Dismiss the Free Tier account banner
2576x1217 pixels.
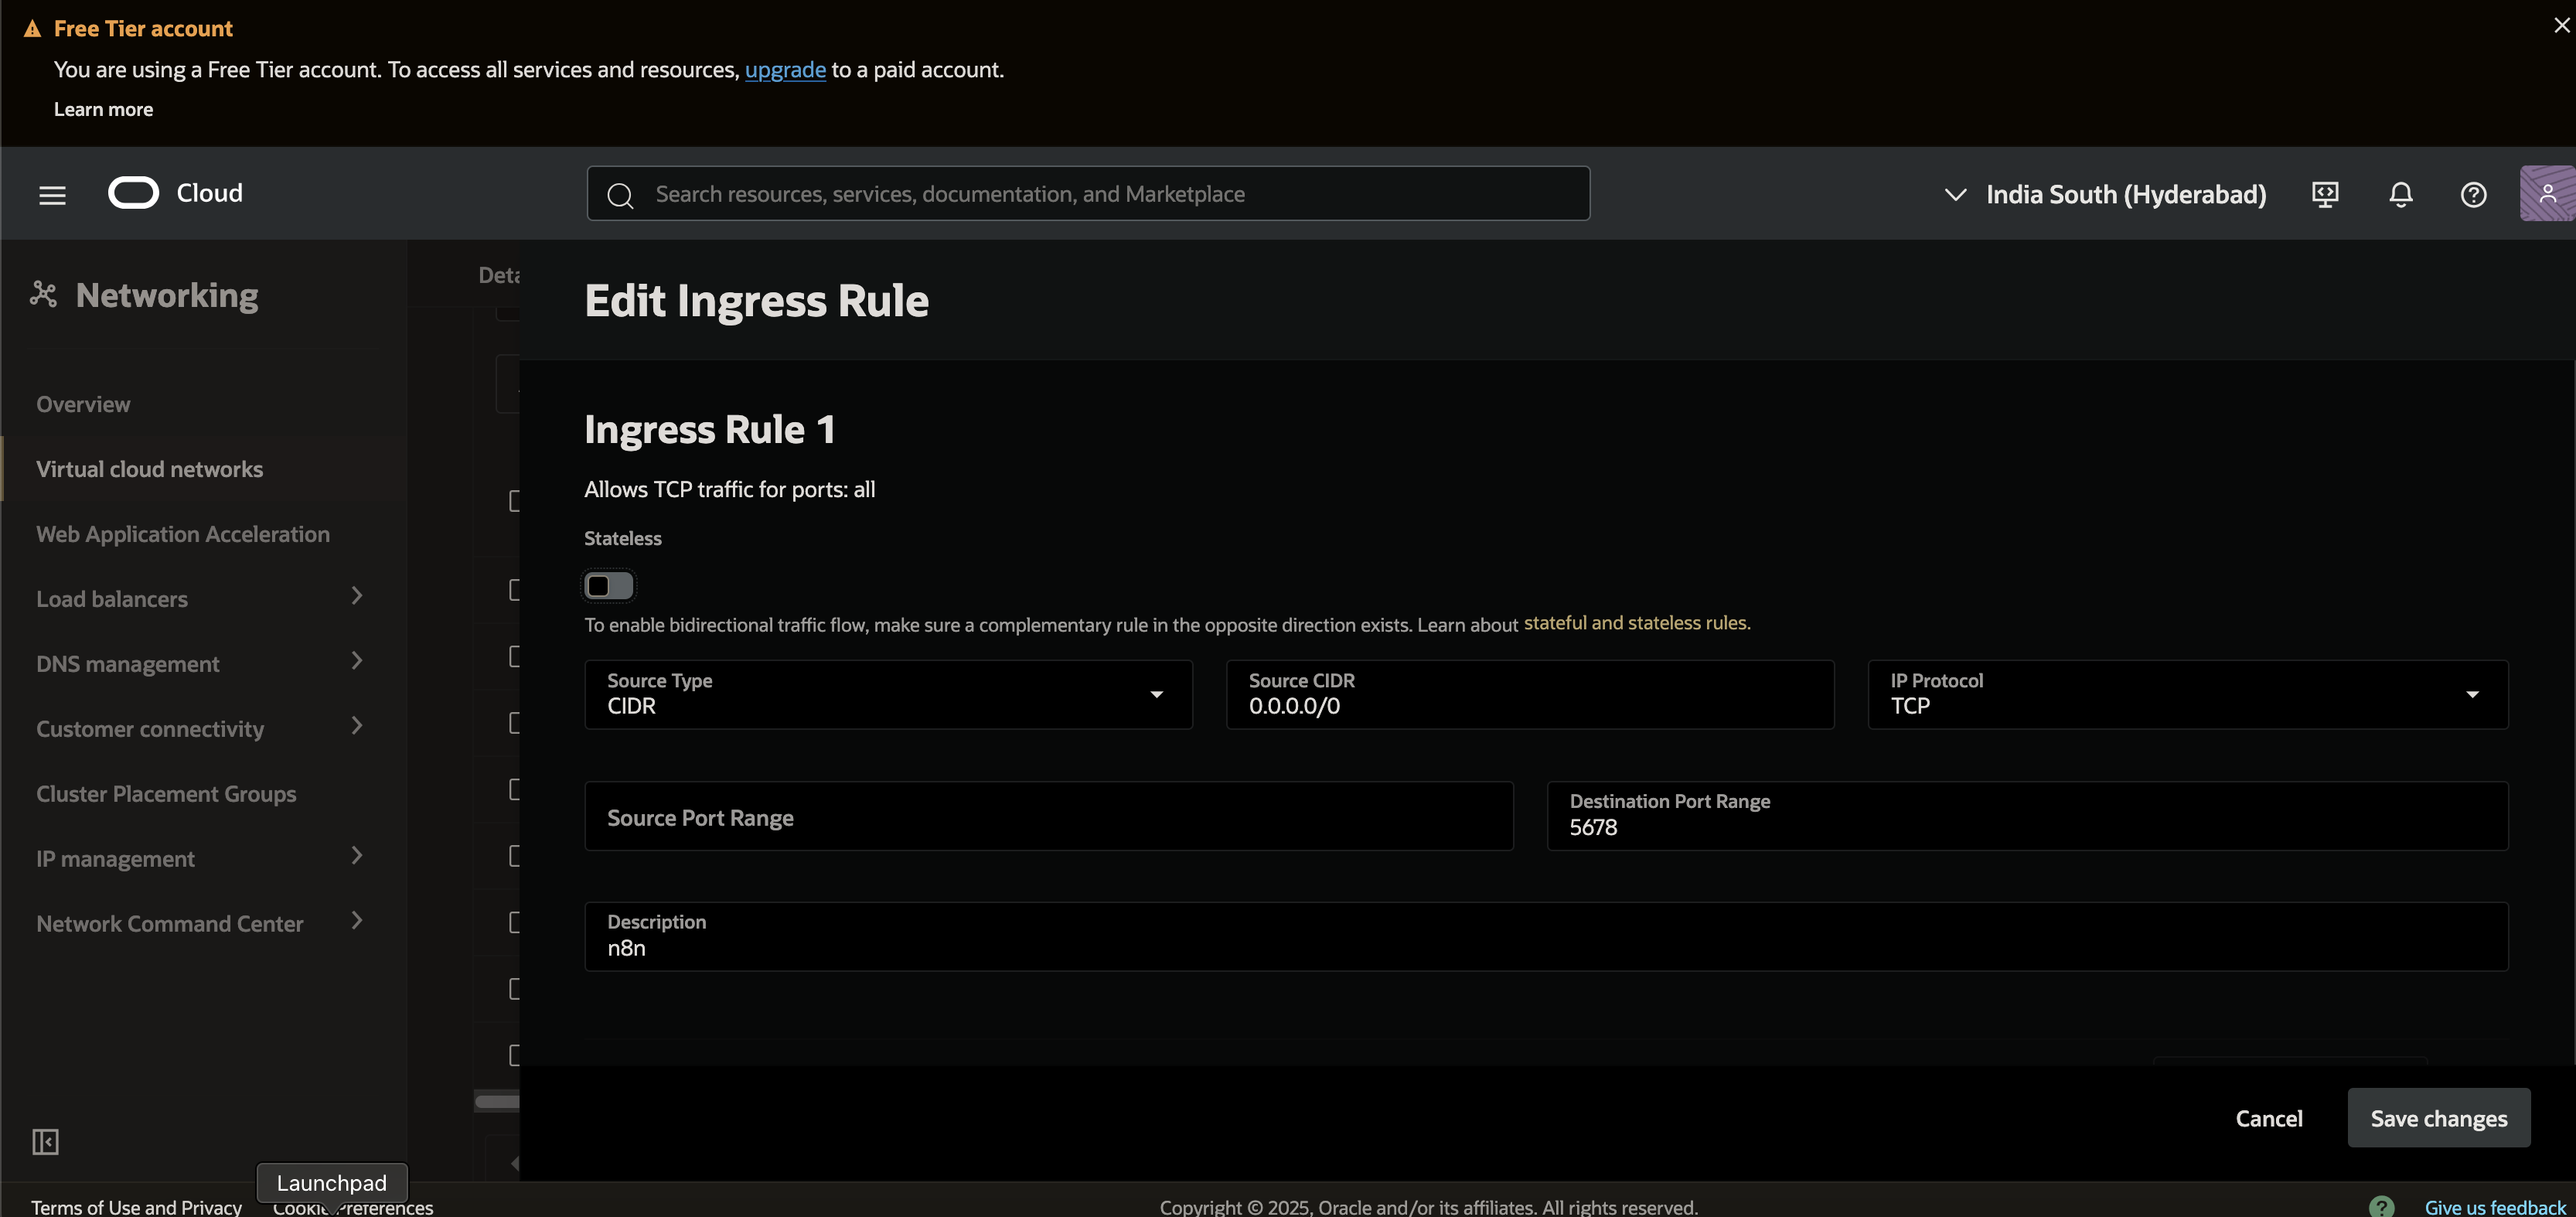point(2561,26)
